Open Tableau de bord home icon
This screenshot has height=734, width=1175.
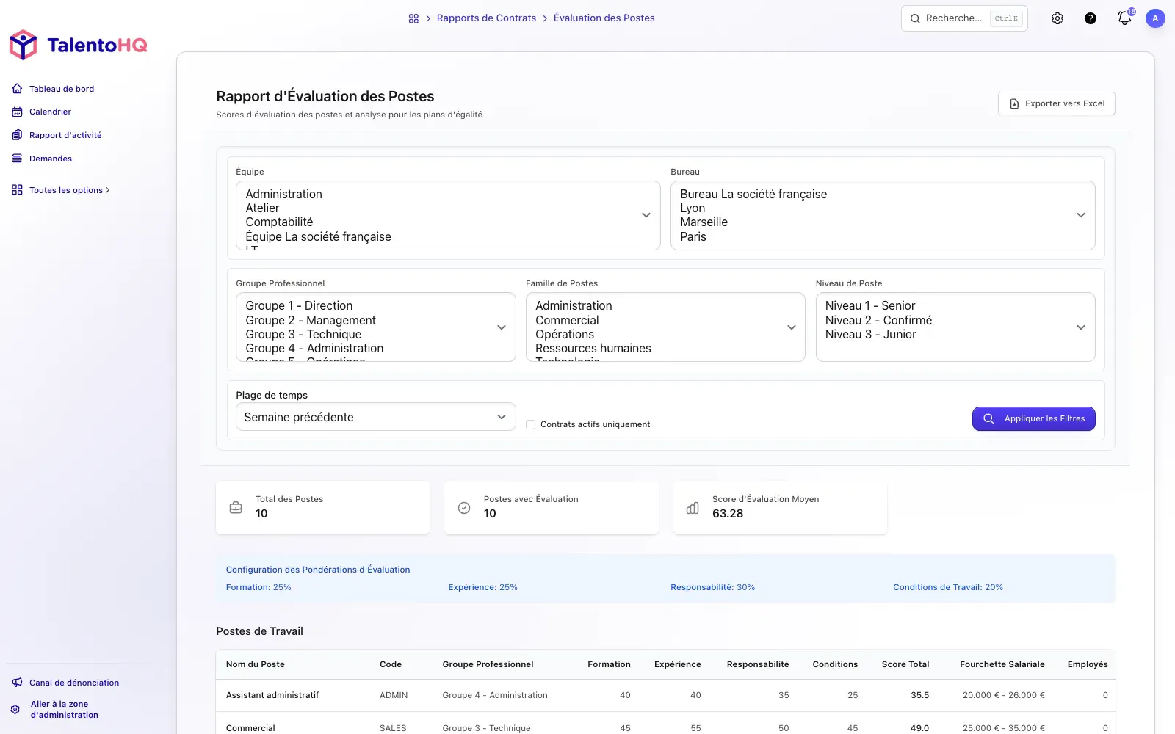(17, 89)
